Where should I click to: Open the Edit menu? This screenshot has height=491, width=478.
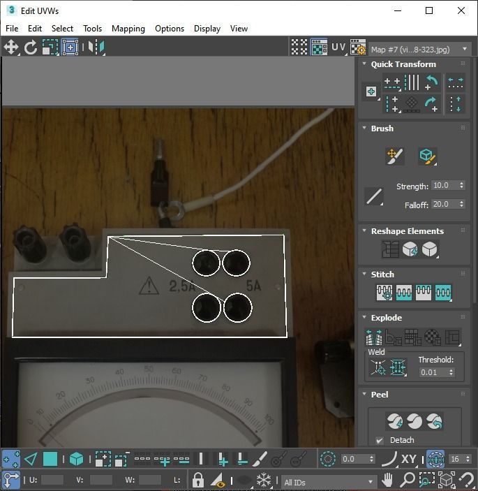point(35,29)
